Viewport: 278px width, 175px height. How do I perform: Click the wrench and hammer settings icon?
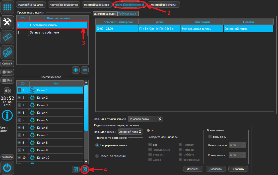(x=7, y=22)
